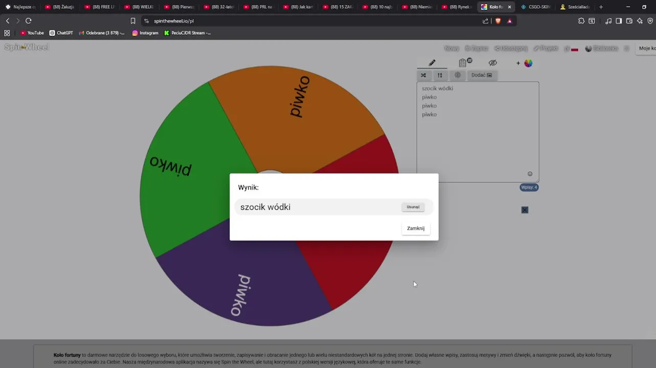Open a new browser tab

point(601,7)
